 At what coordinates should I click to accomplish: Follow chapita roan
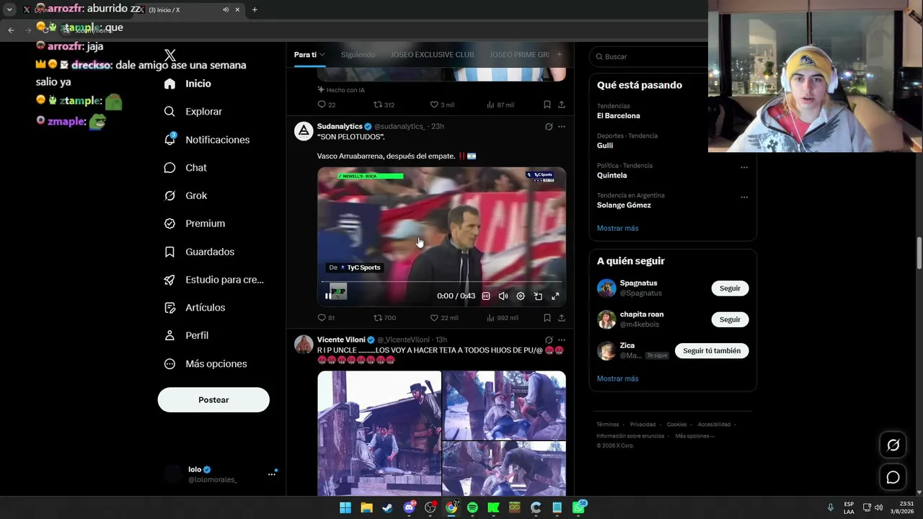tap(730, 319)
